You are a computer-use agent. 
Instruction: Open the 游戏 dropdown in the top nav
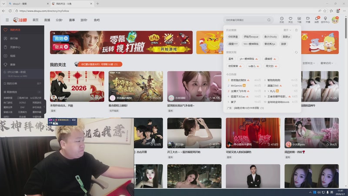[x=84, y=20]
